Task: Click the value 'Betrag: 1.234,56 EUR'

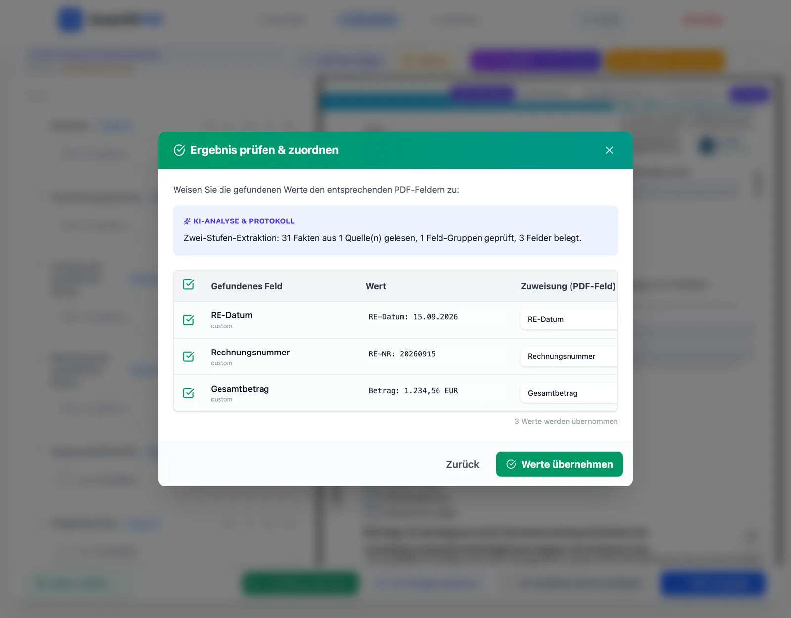Action: coord(413,391)
